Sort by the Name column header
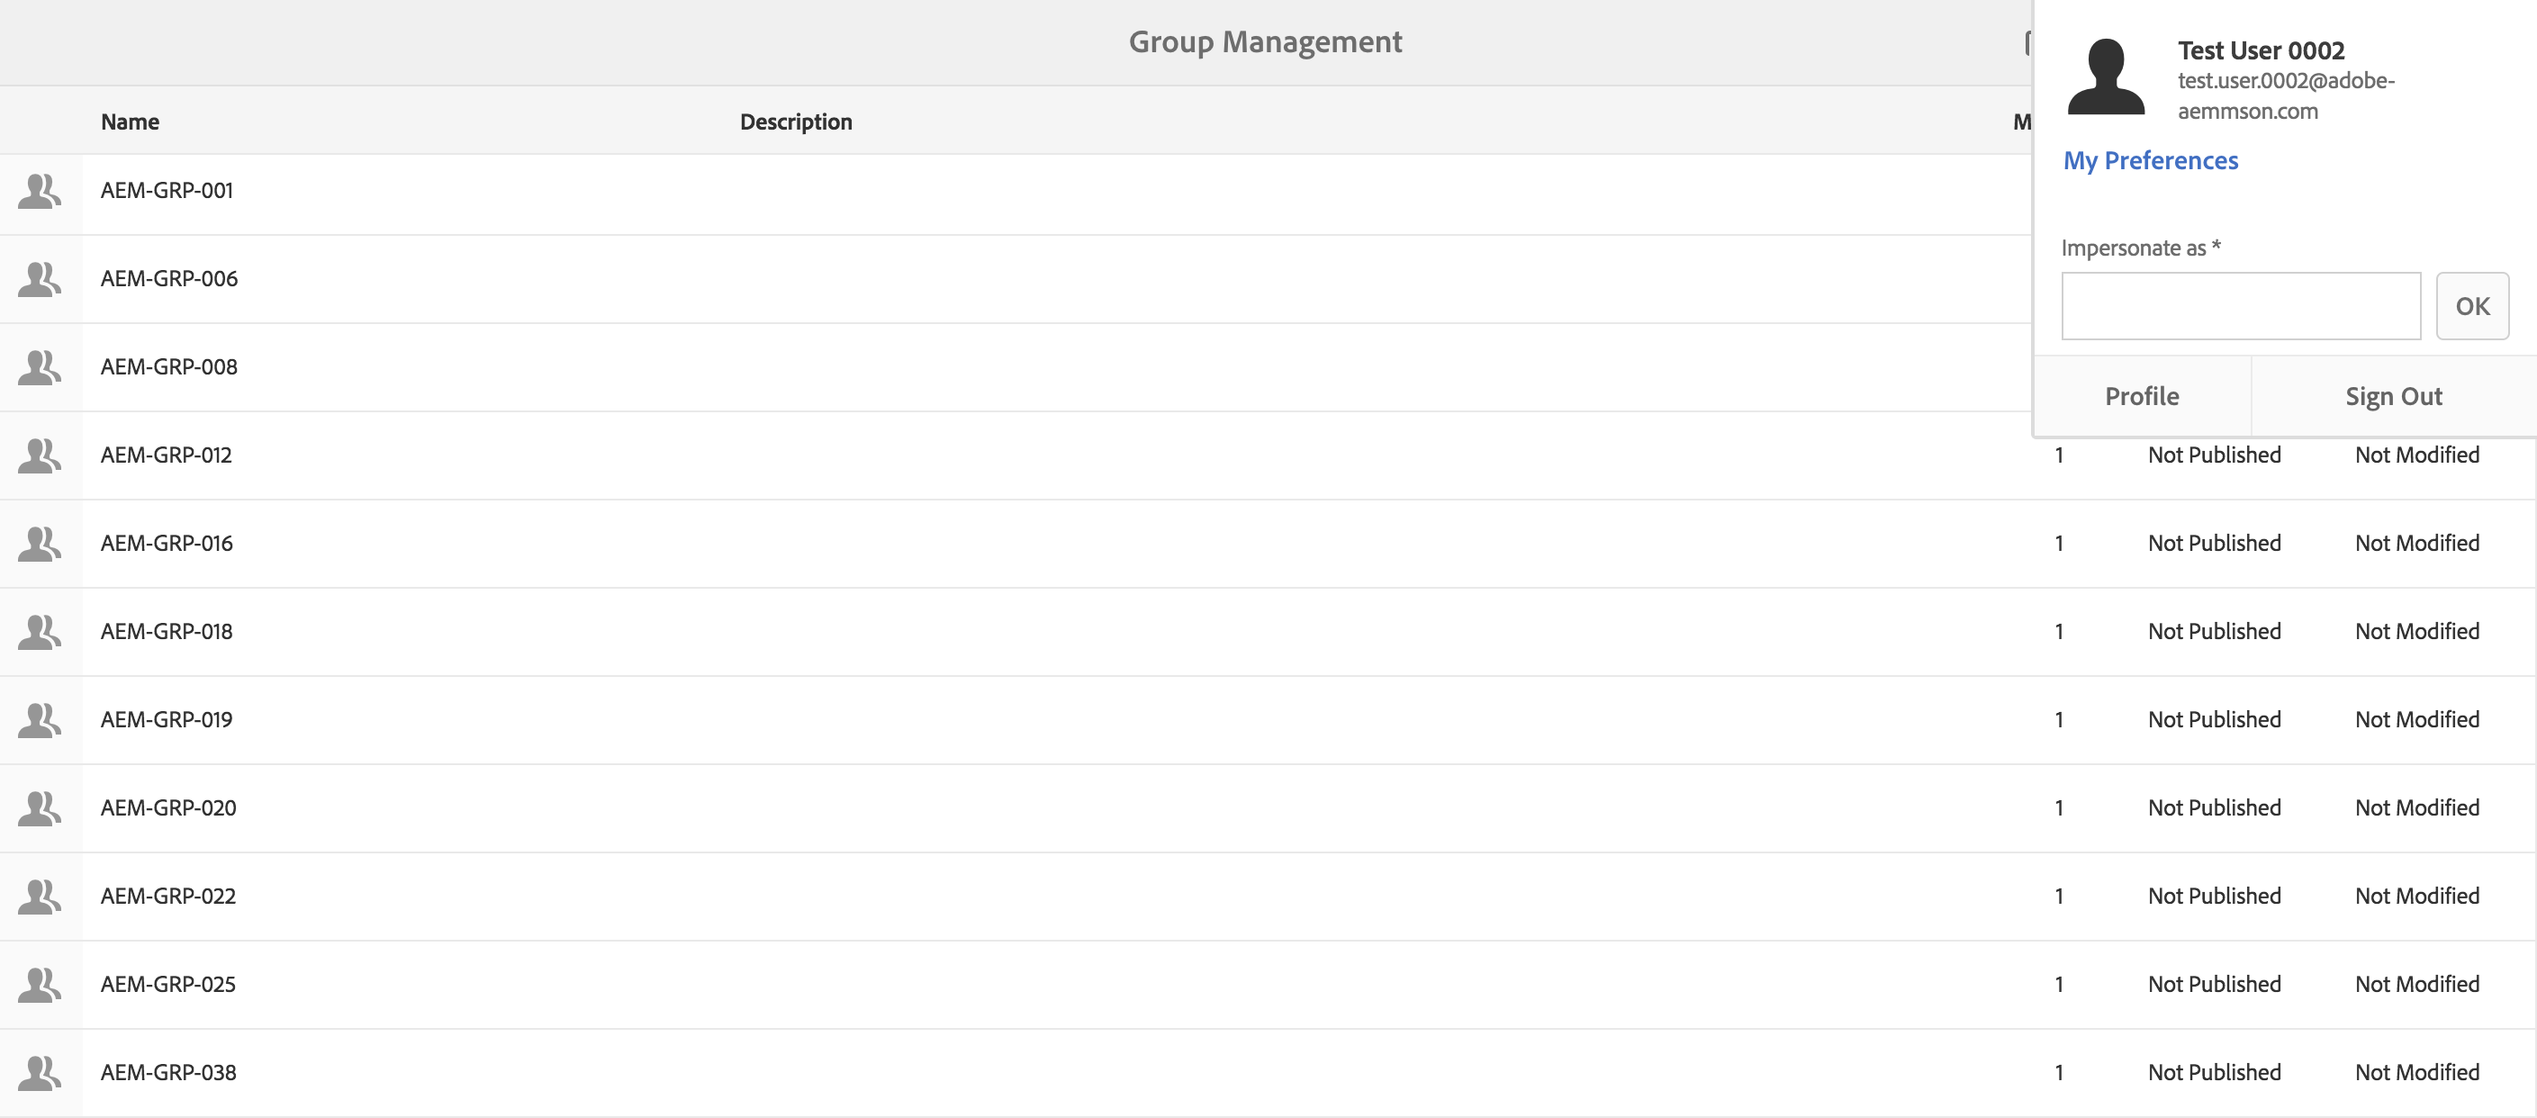The height and width of the screenshot is (1118, 2537). [130, 122]
